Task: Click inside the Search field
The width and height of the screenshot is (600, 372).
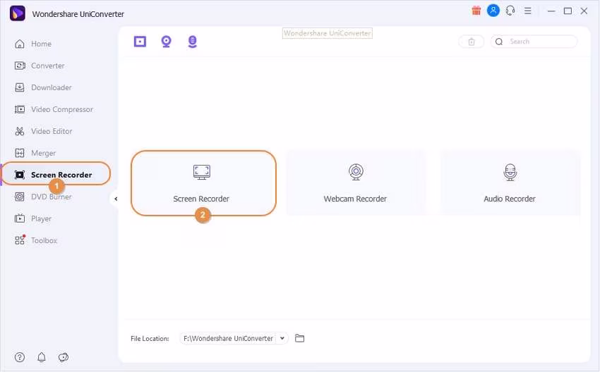Action: (534, 42)
